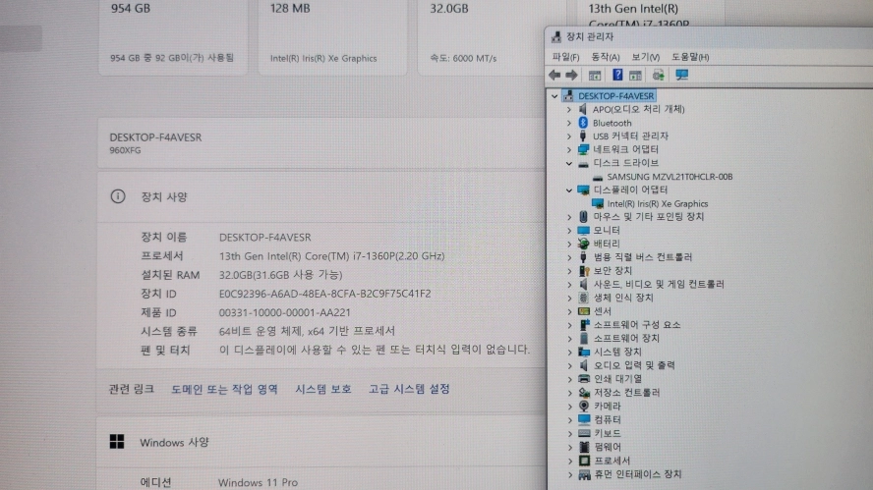This screenshot has width=873, height=490.
Task: Click the 인쇄 대기열 printer icon
Action: [x=584, y=379]
